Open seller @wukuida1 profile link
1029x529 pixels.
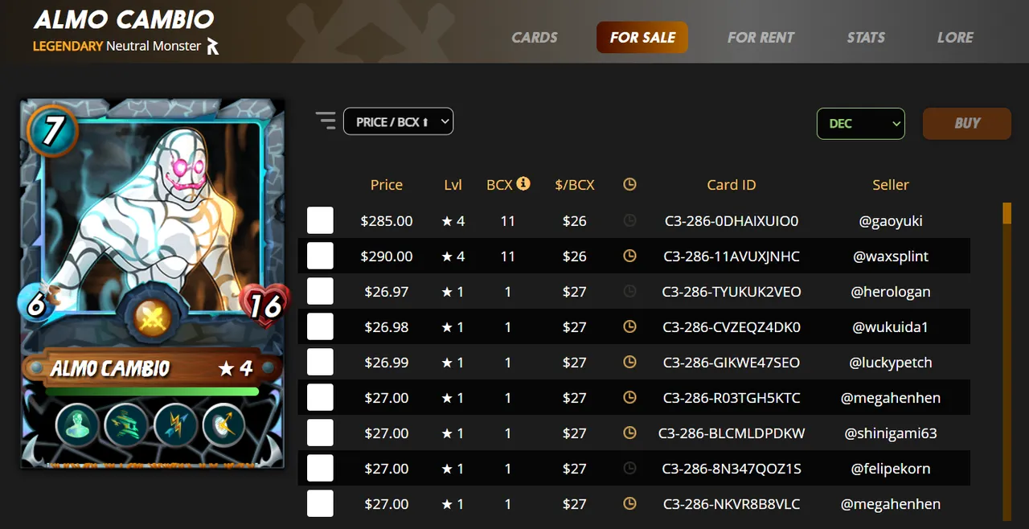pos(891,326)
